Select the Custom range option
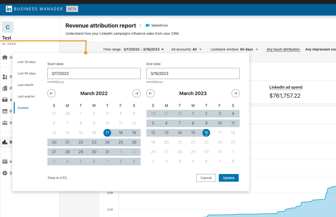 (23, 108)
